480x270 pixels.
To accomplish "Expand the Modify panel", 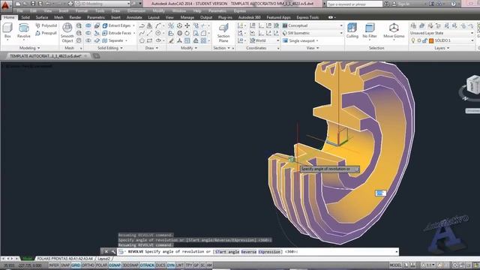I will [x=189, y=48].
